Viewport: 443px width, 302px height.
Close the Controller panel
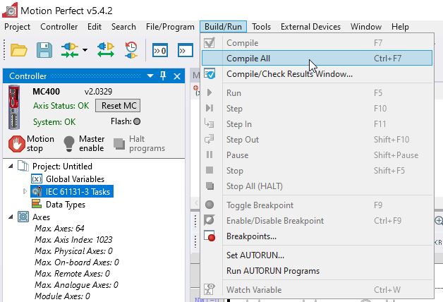(177, 76)
